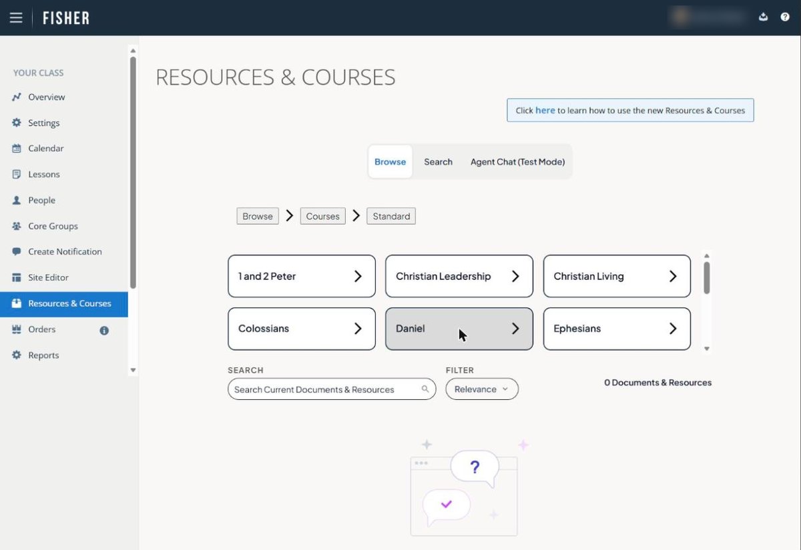This screenshot has height=550, width=801.
Task: Click the blurred user profile in header
Action: tap(708, 17)
